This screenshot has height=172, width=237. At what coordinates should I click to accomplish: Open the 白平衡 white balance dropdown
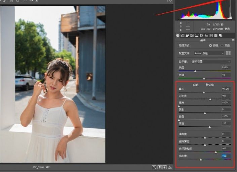[211, 62]
